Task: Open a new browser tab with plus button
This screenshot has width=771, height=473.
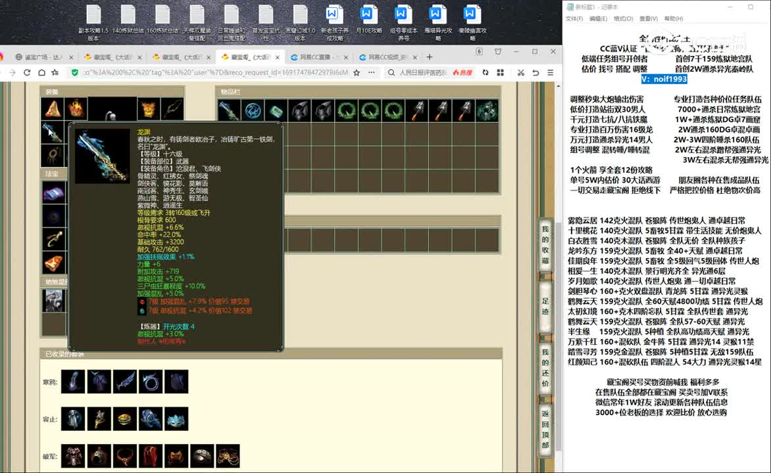Action: [x=430, y=57]
